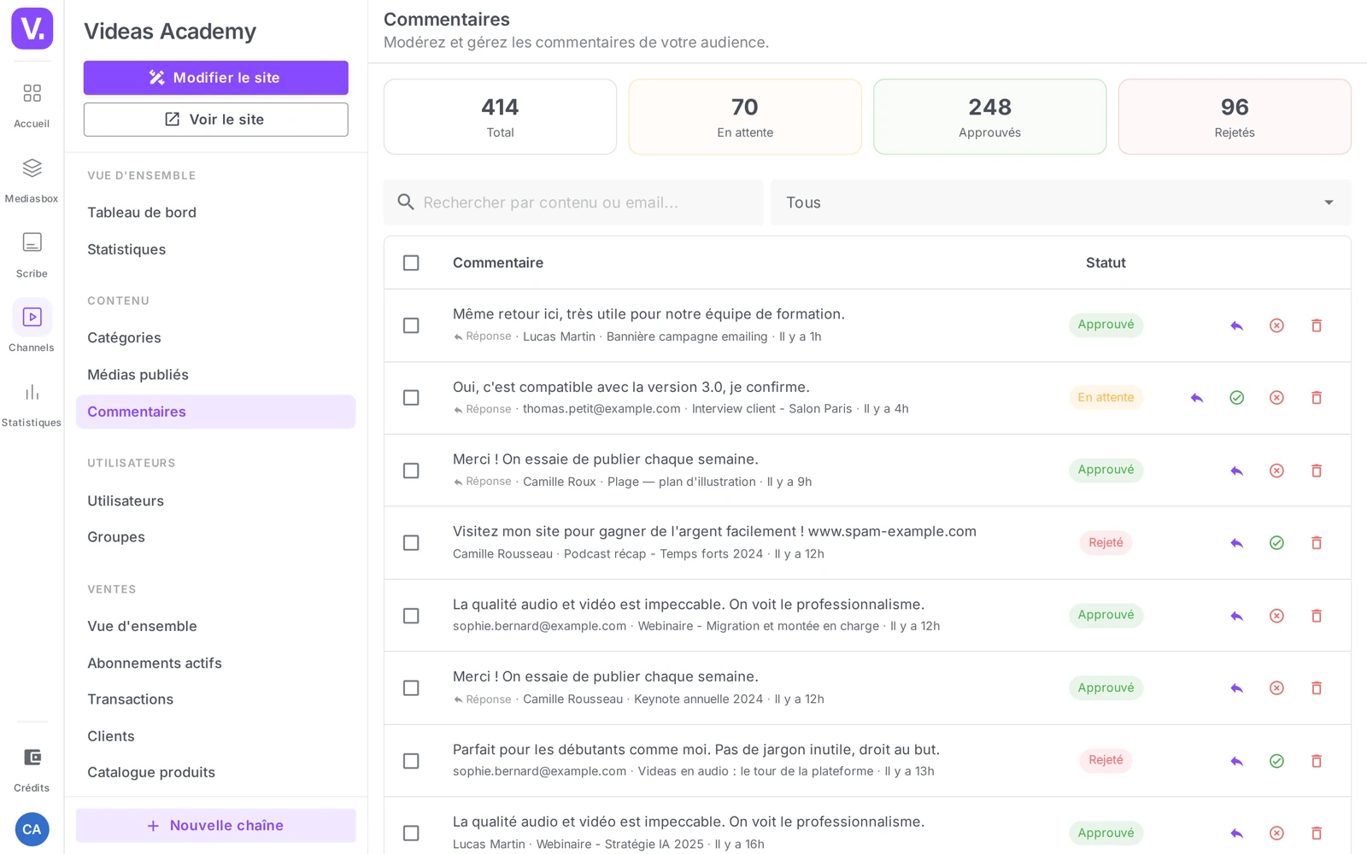Open Statistiques icon in the left rail
Viewport: 1367px width, 854px height.
click(x=32, y=404)
